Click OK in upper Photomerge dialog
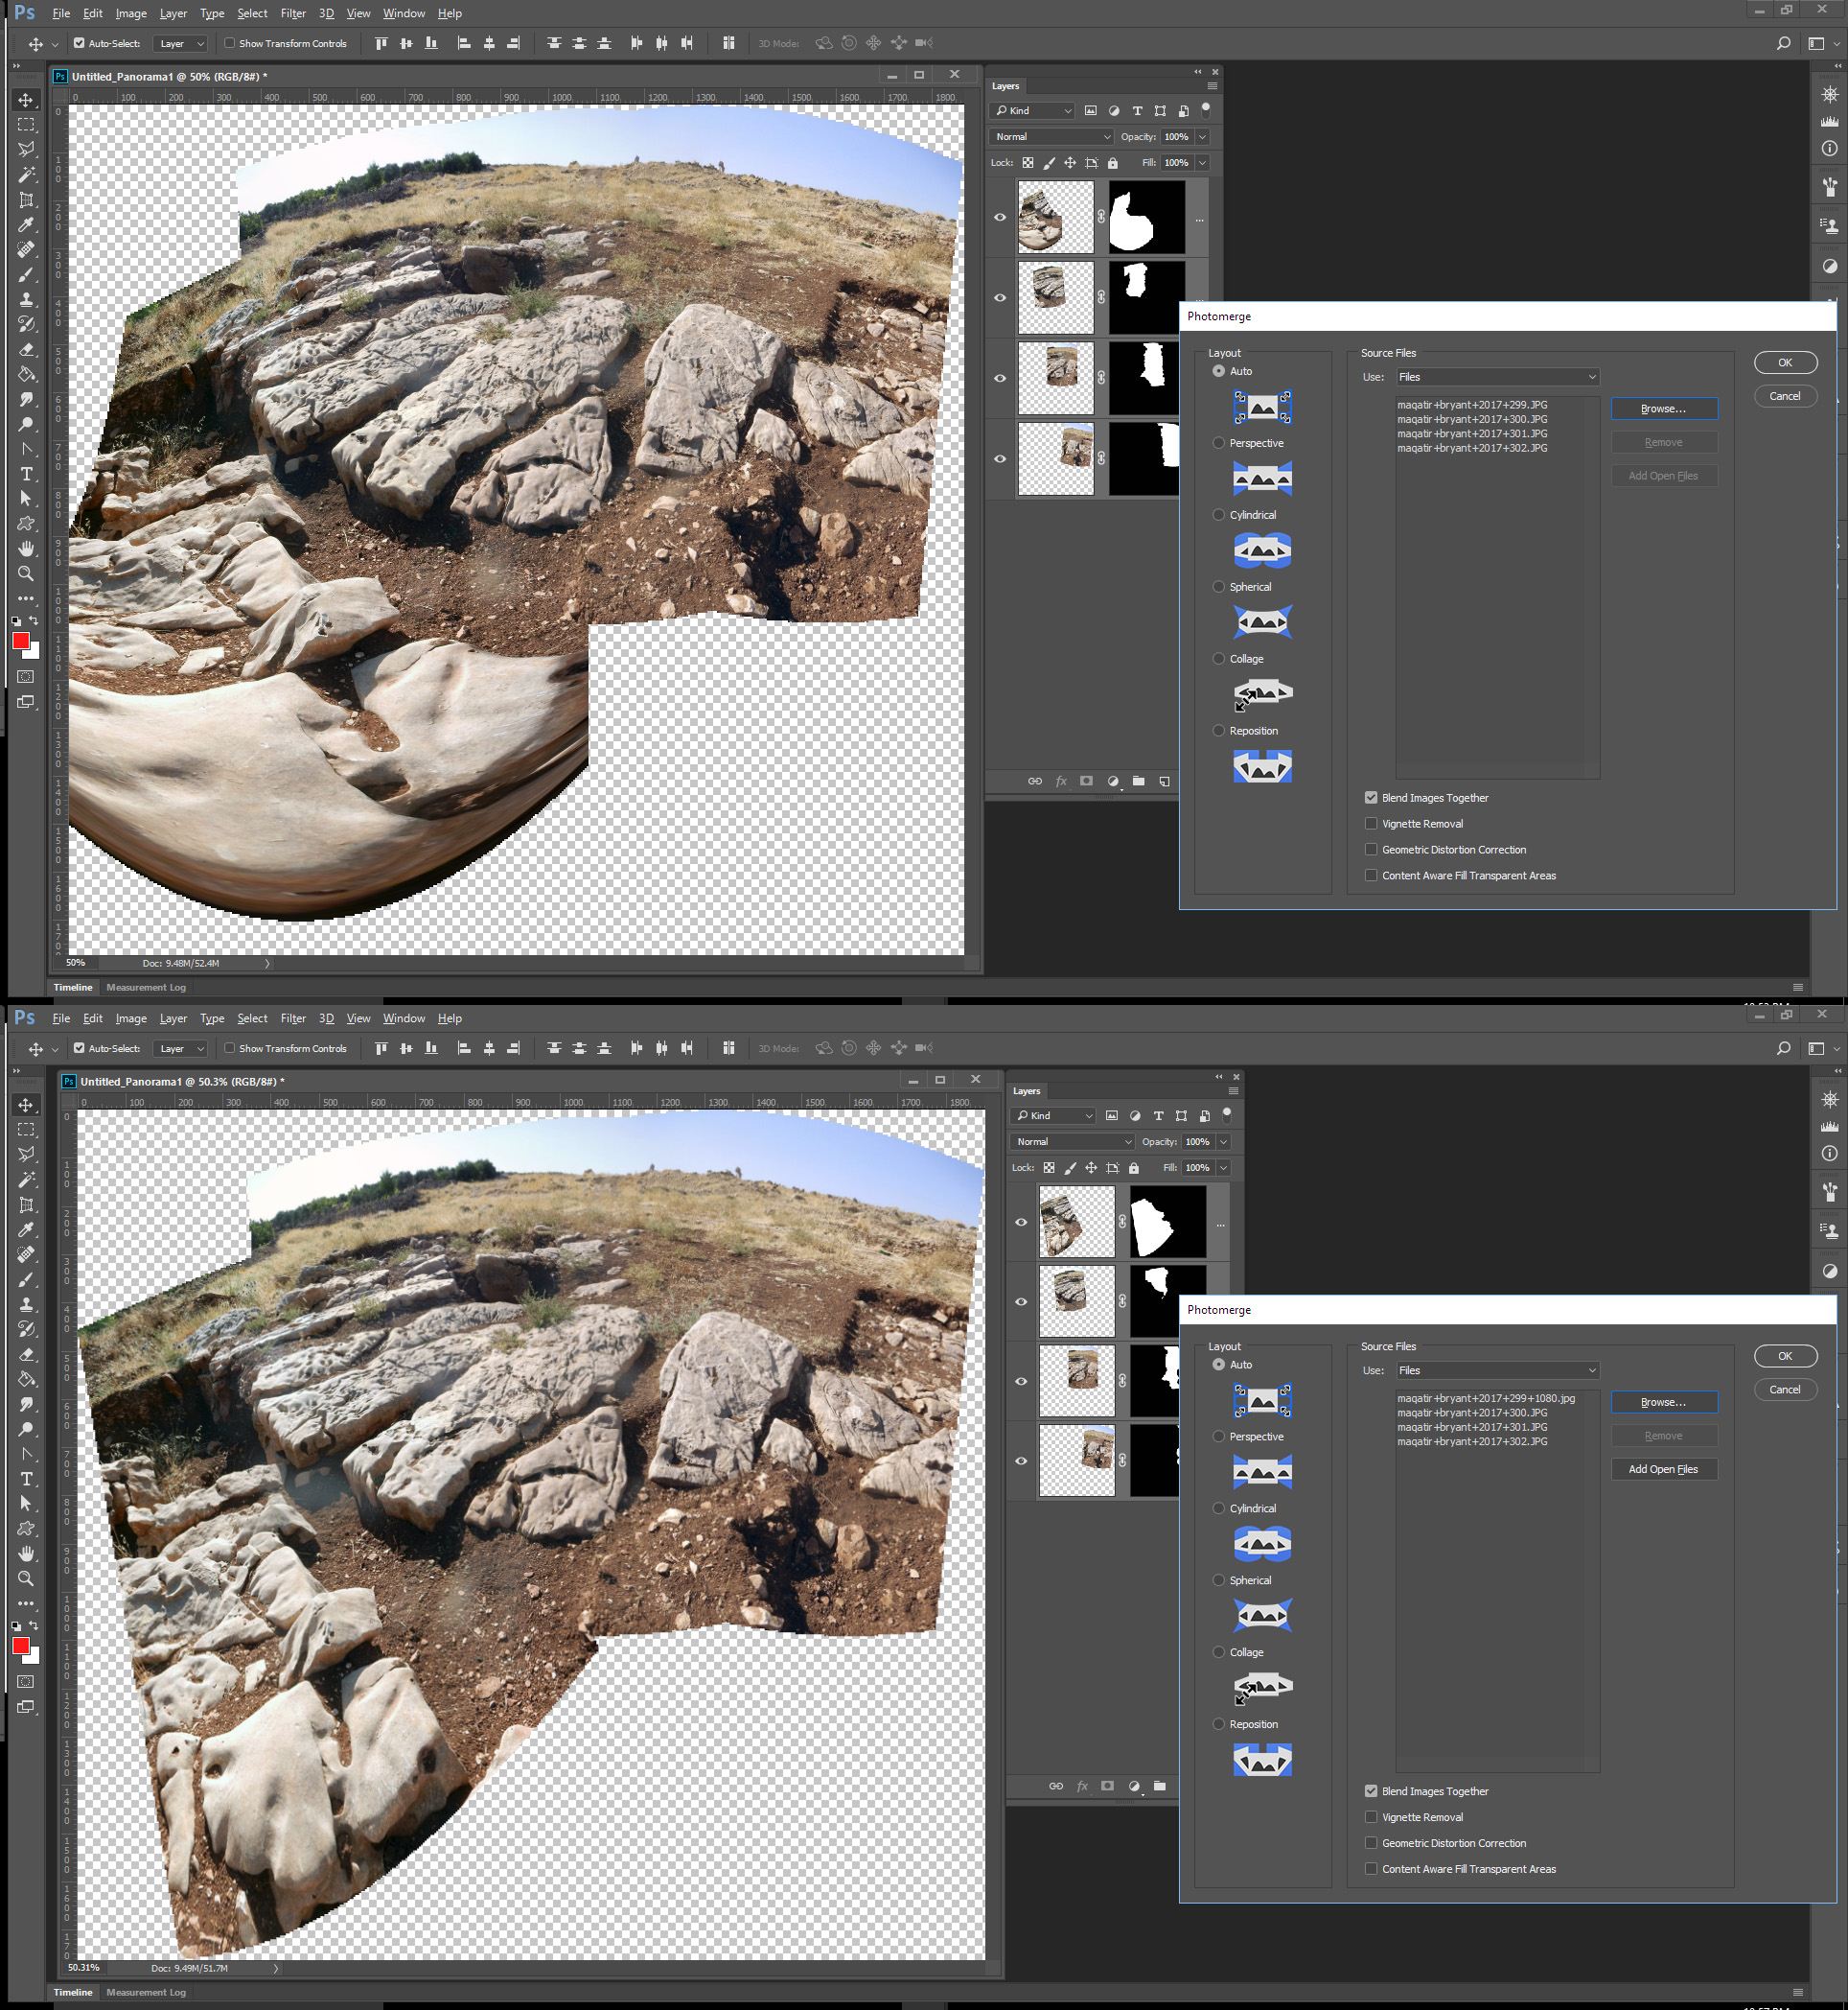Viewport: 1848px width, 2010px height. [1785, 363]
